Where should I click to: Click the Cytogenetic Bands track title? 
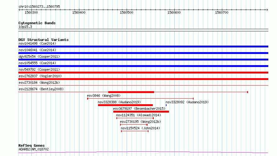pos(37,23)
